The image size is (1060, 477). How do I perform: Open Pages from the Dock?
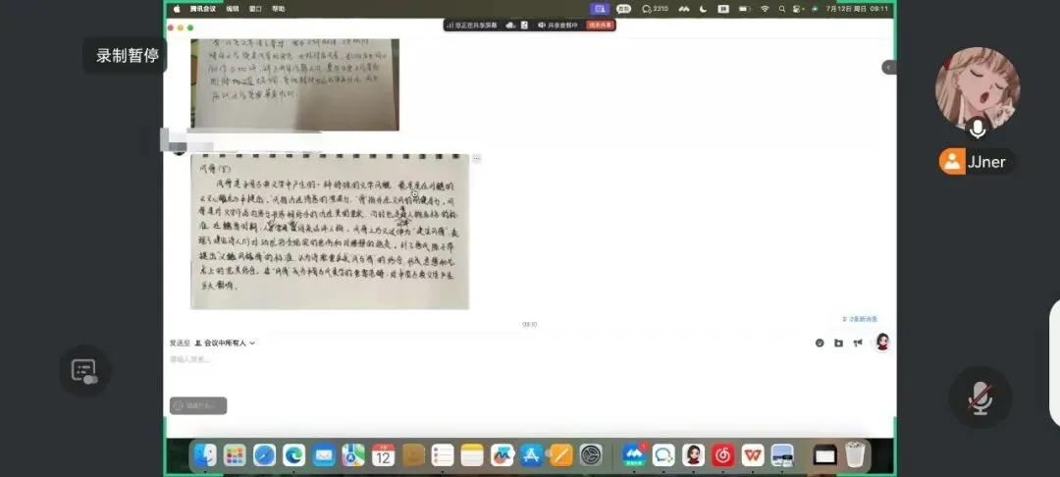coord(561,455)
